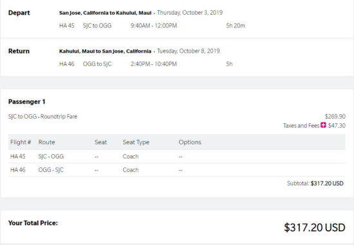Viewport: 354px width, 245px height.
Task: Click the Depart section heading
Action: click(19, 13)
